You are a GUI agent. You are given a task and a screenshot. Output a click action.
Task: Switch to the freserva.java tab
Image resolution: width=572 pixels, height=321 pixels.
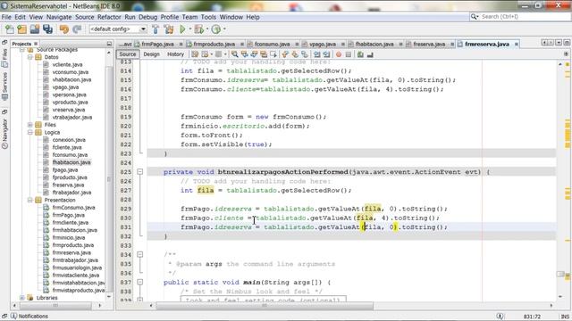point(429,44)
